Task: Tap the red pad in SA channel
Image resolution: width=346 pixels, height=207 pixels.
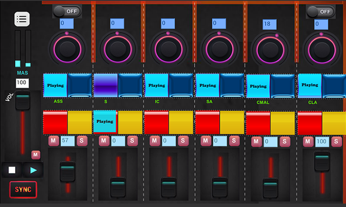Action: coord(208,122)
